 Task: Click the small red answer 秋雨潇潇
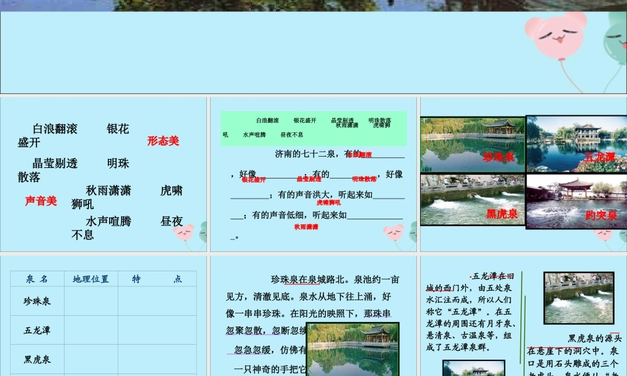coord(306,227)
